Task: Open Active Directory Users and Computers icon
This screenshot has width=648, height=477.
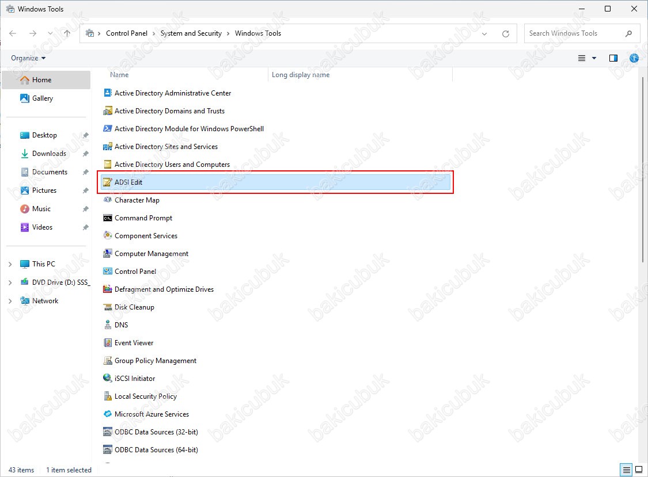Action: click(x=108, y=164)
